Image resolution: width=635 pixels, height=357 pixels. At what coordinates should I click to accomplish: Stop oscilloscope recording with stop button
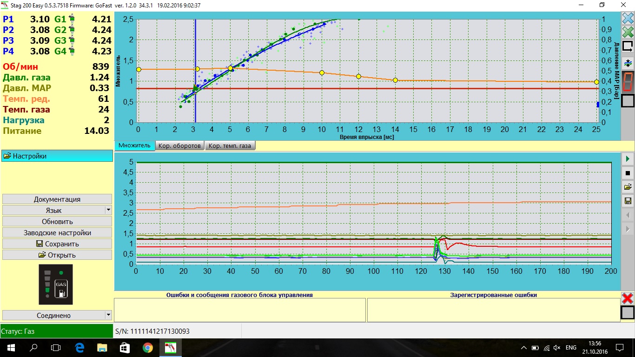pyautogui.click(x=628, y=173)
